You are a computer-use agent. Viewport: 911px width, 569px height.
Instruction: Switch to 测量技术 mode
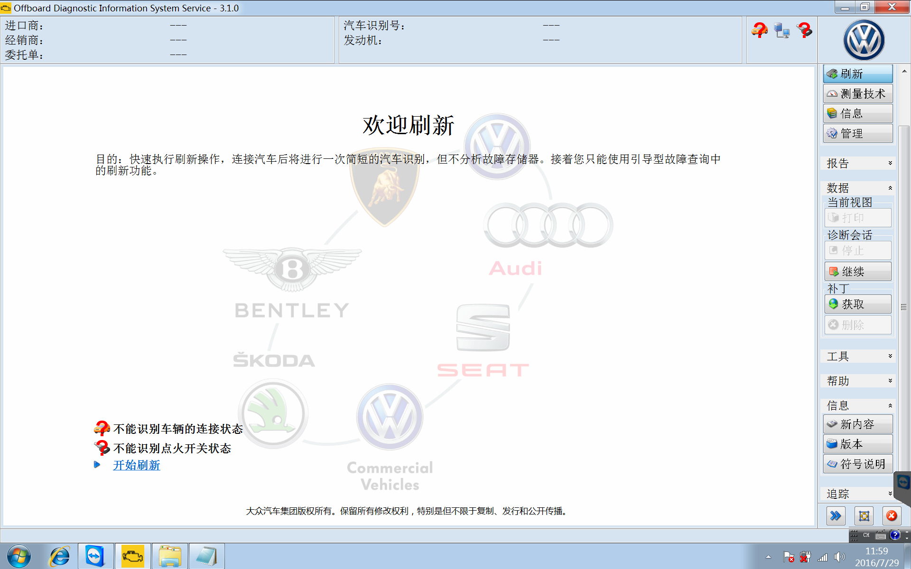coord(858,93)
